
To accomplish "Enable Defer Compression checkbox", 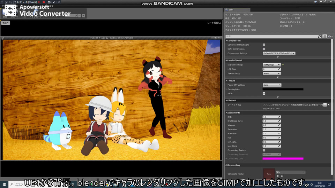I will point(264,49).
